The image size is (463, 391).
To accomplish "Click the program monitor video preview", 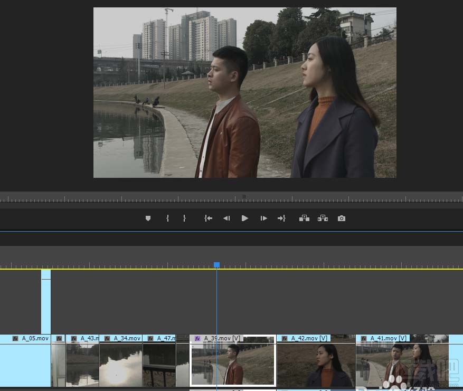I will pos(244,92).
